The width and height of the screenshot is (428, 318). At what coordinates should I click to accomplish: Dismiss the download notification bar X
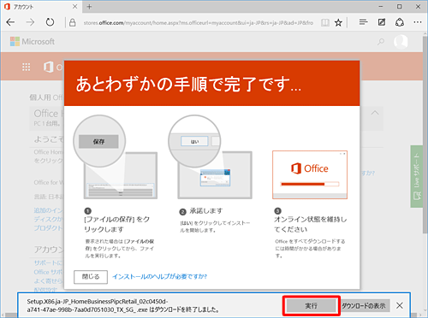400,306
